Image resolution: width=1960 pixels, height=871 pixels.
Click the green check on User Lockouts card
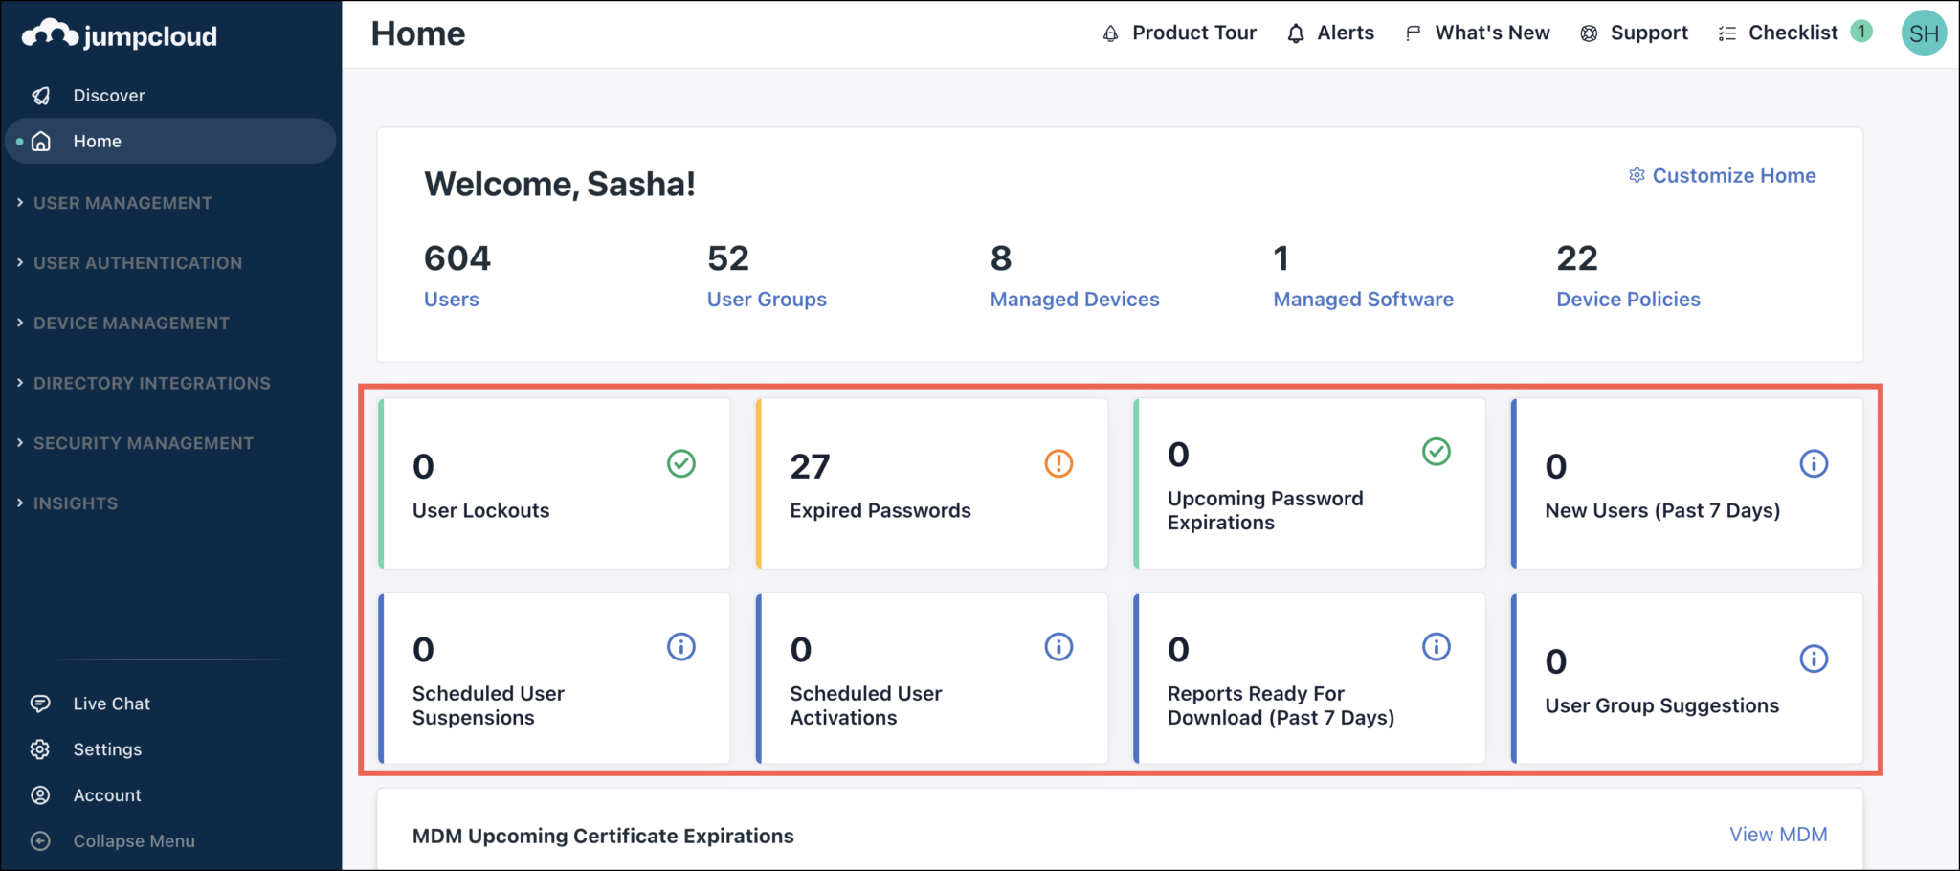680,464
